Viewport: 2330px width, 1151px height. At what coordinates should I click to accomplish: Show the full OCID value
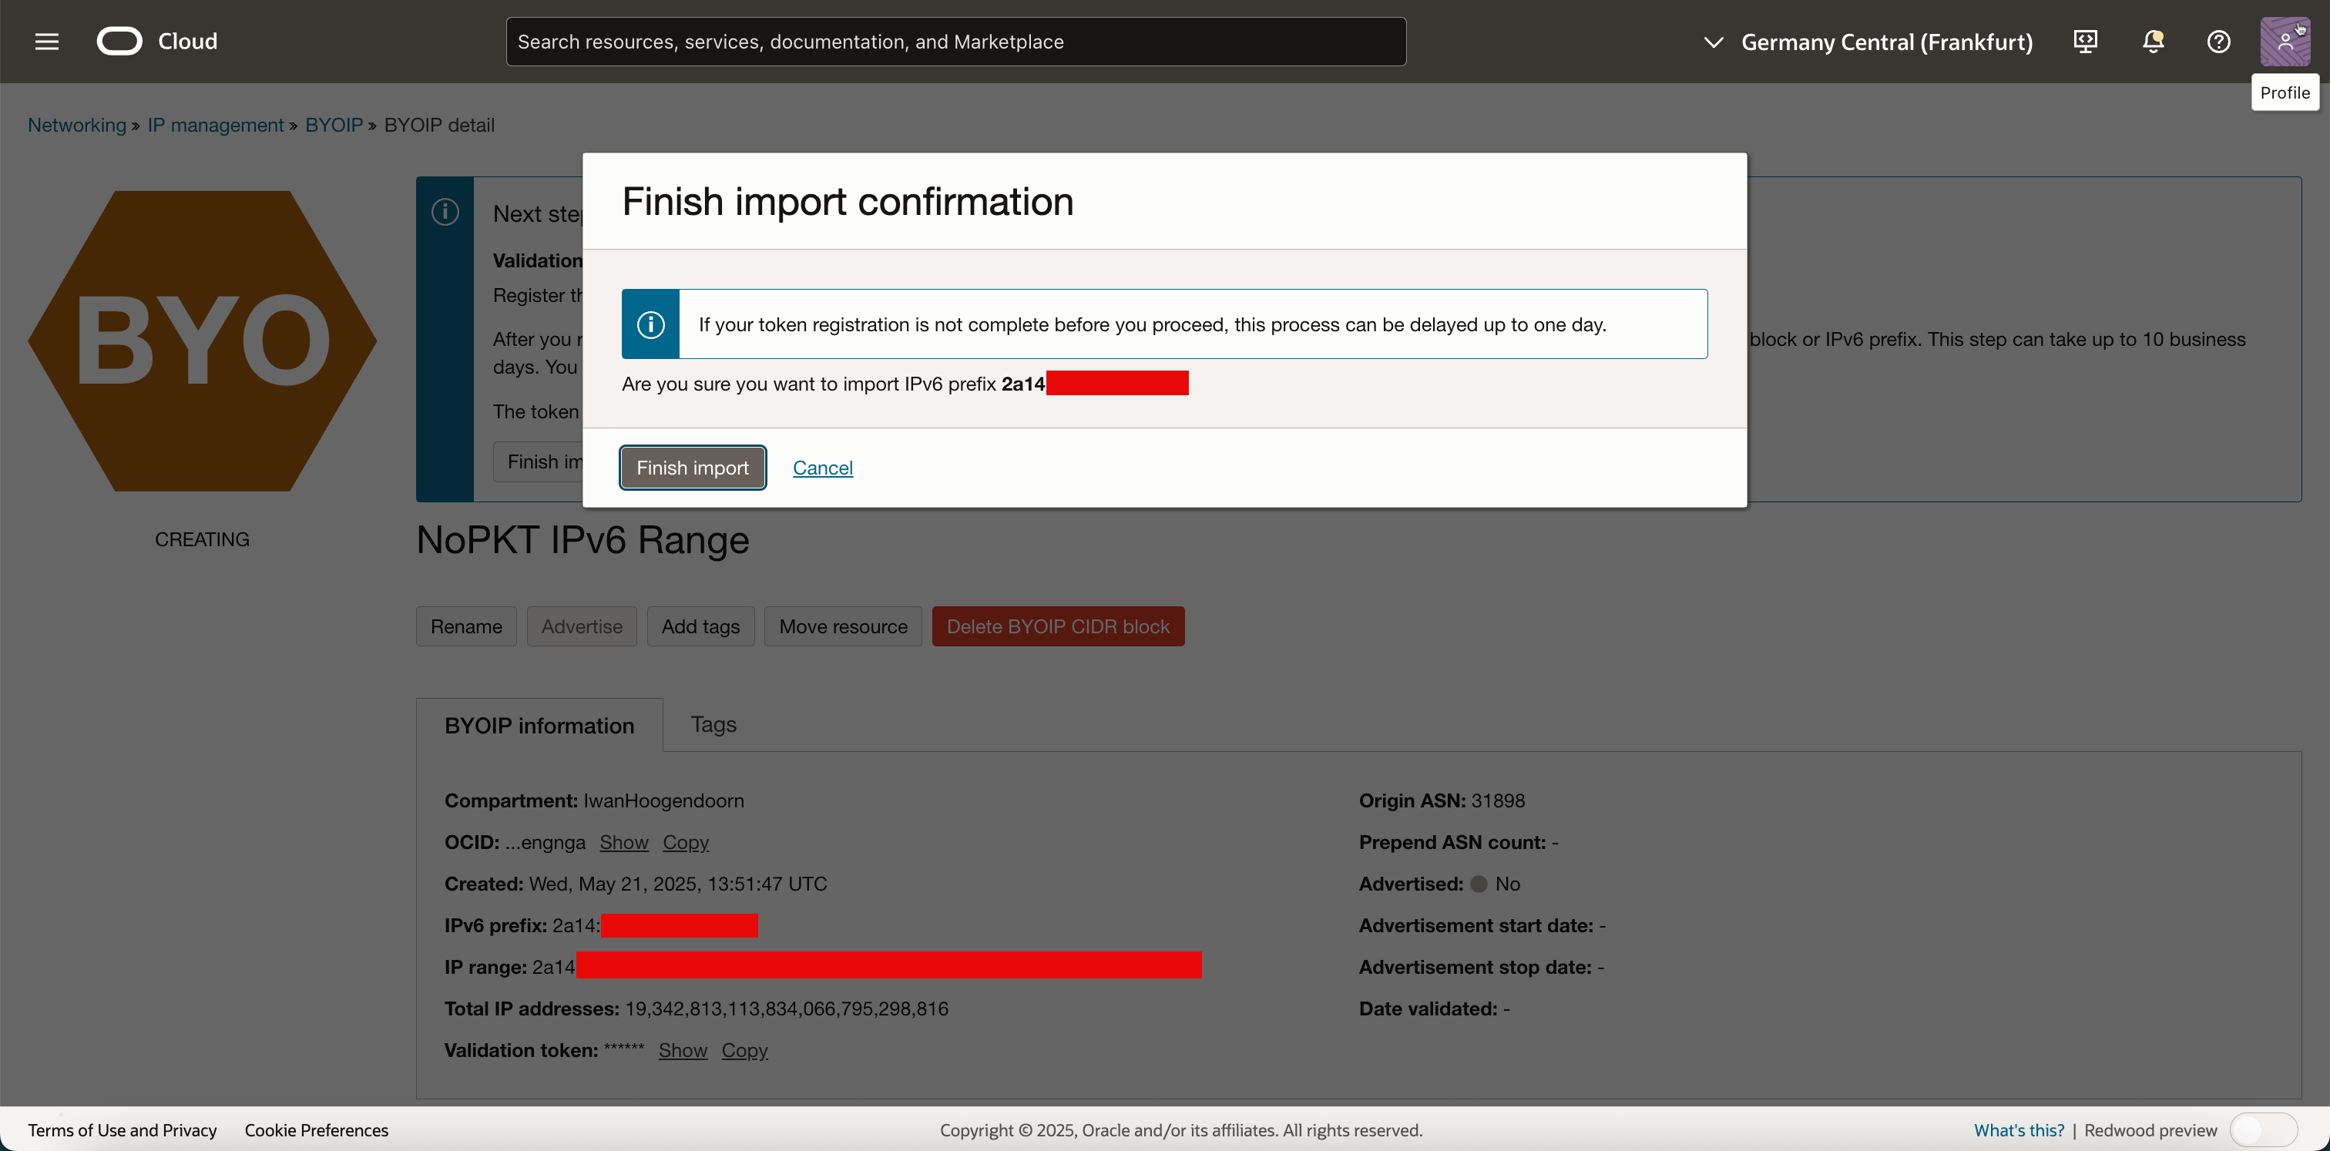(x=623, y=842)
